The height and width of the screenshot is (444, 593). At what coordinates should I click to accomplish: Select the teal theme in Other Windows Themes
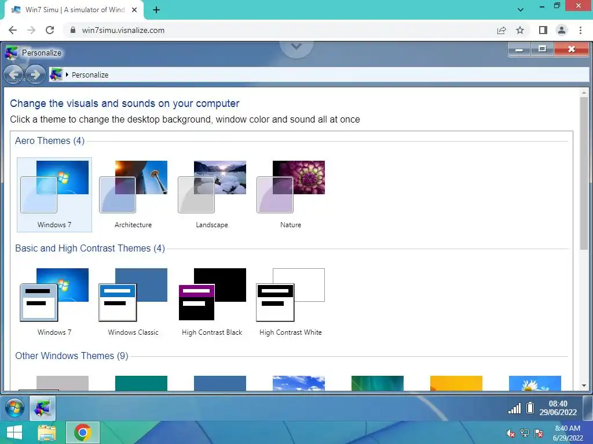click(x=141, y=383)
